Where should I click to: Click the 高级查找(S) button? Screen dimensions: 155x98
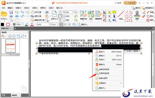tap(148, 8)
